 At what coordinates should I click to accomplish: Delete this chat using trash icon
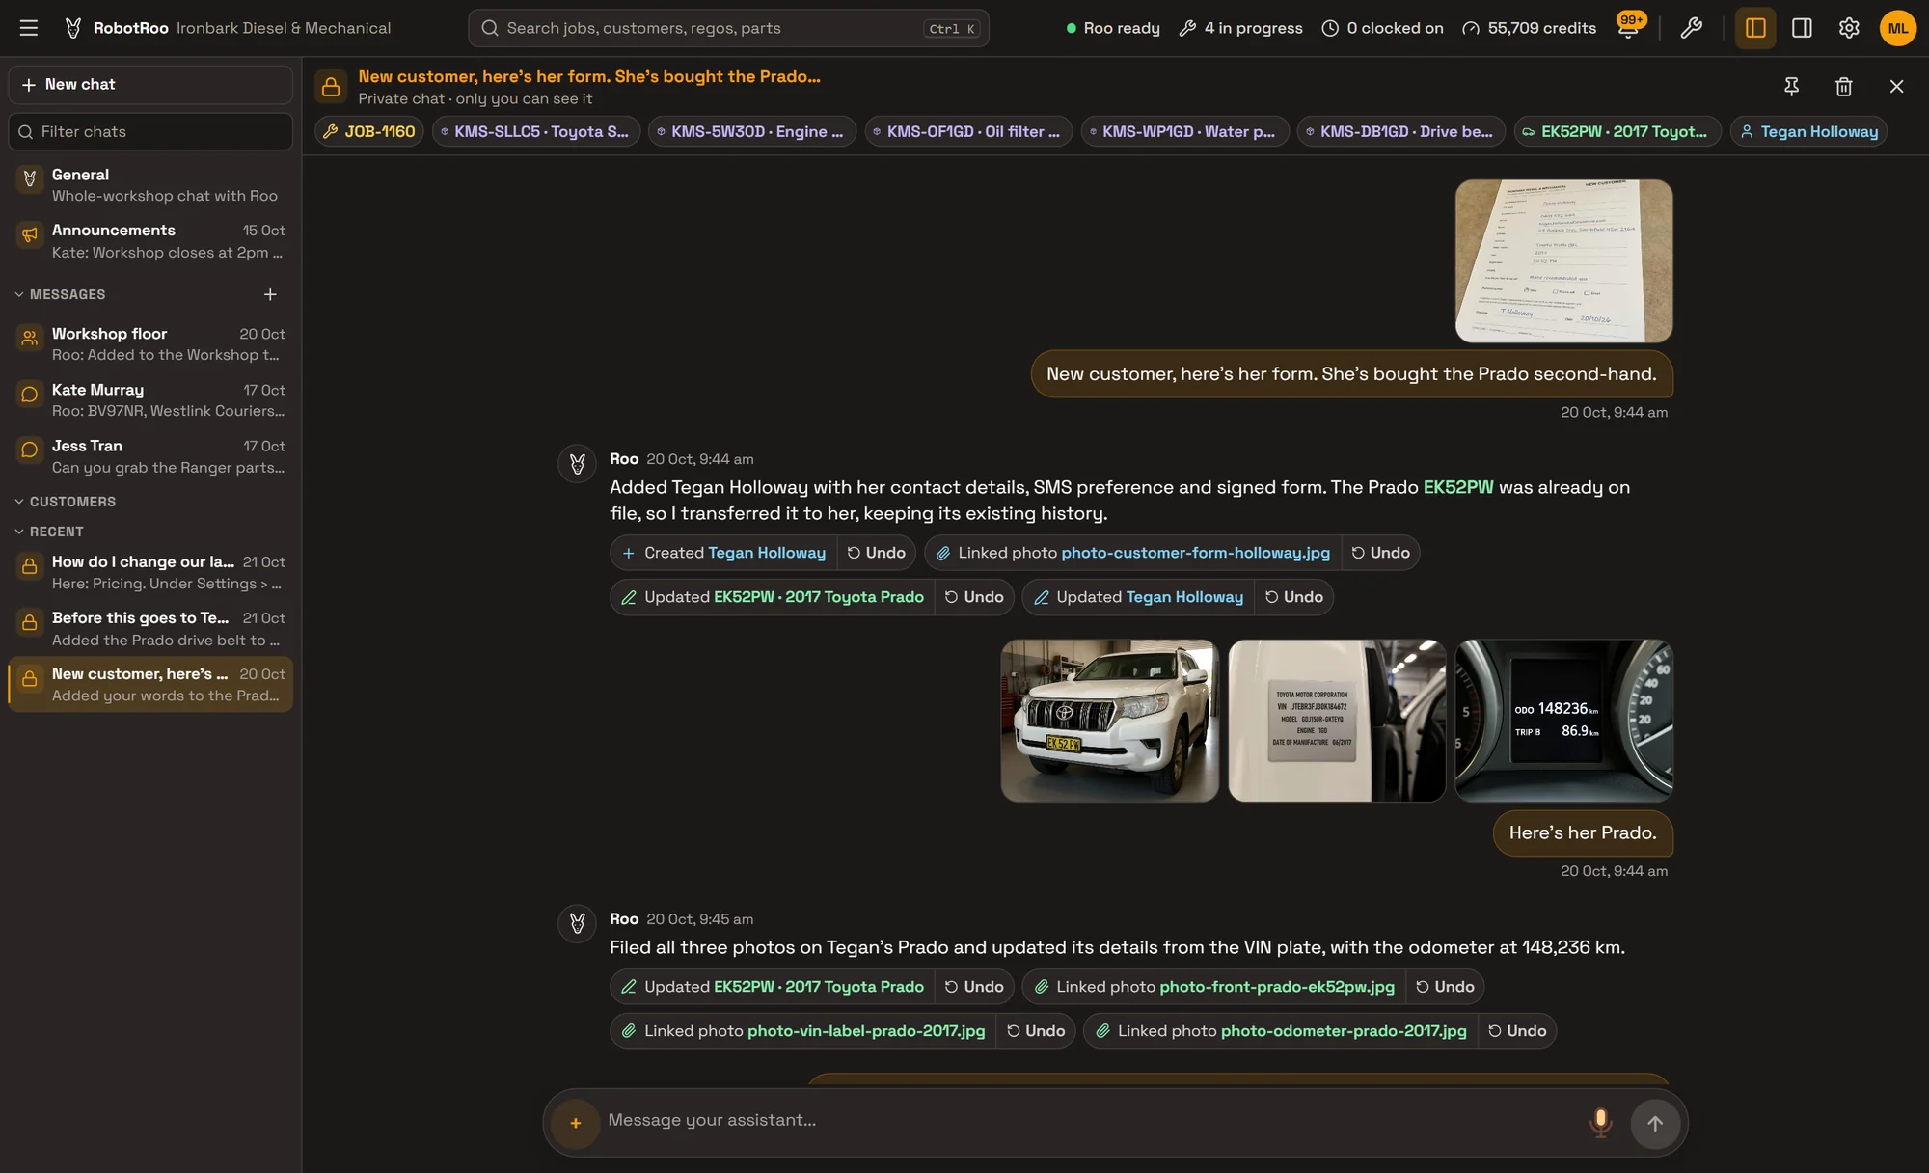click(x=1844, y=87)
